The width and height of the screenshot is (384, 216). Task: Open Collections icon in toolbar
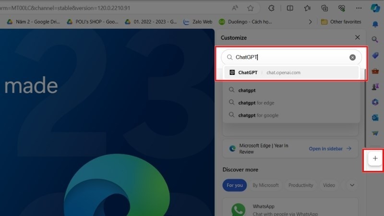click(x=324, y=8)
